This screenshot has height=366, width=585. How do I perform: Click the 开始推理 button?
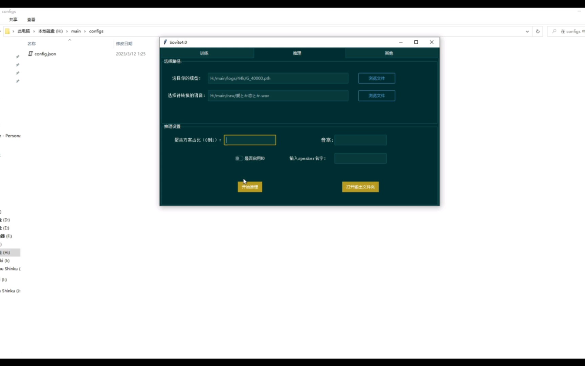250,187
